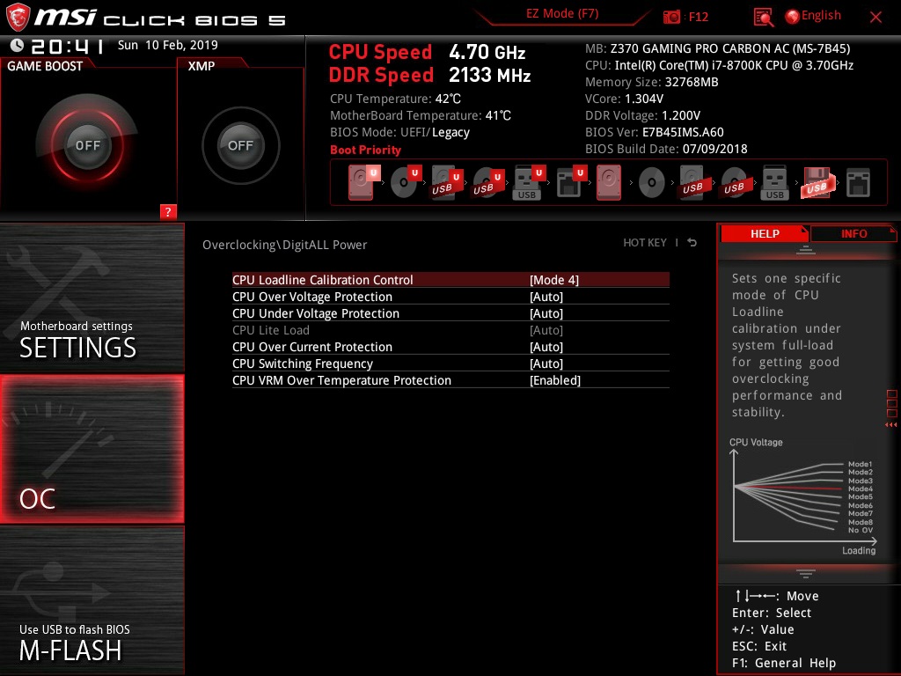Screen dimensions: 901x676
Task: Click the highlighted USB floppy boot icon
Action: (x=816, y=183)
